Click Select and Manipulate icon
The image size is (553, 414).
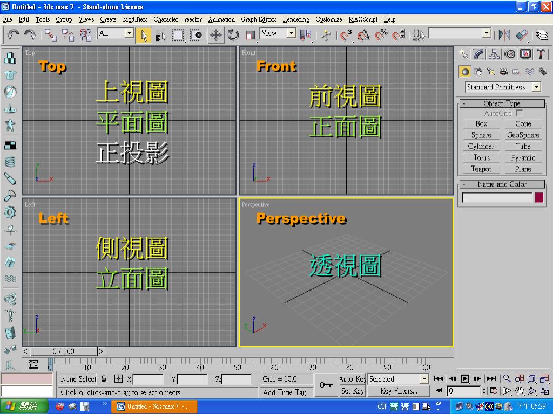click(326, 35)
